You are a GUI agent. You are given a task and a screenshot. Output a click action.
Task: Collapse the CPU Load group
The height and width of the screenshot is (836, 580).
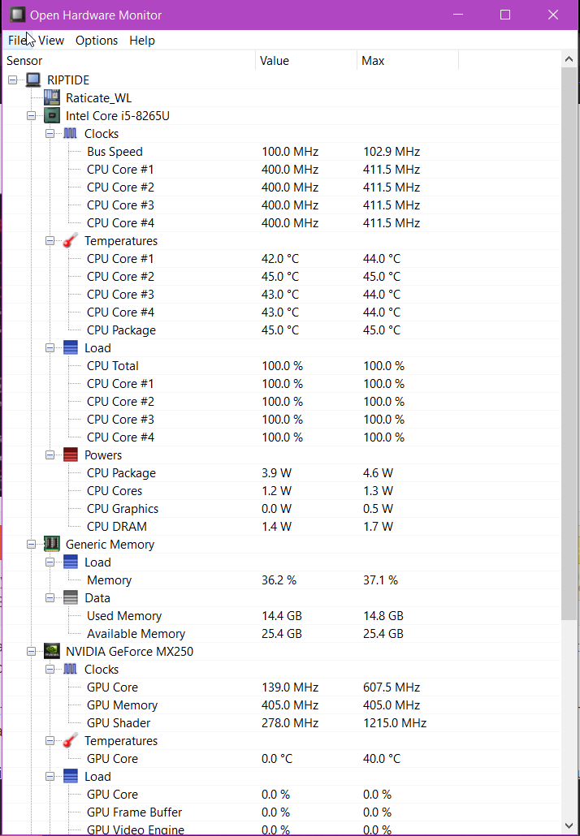click(x=50, y=347)
